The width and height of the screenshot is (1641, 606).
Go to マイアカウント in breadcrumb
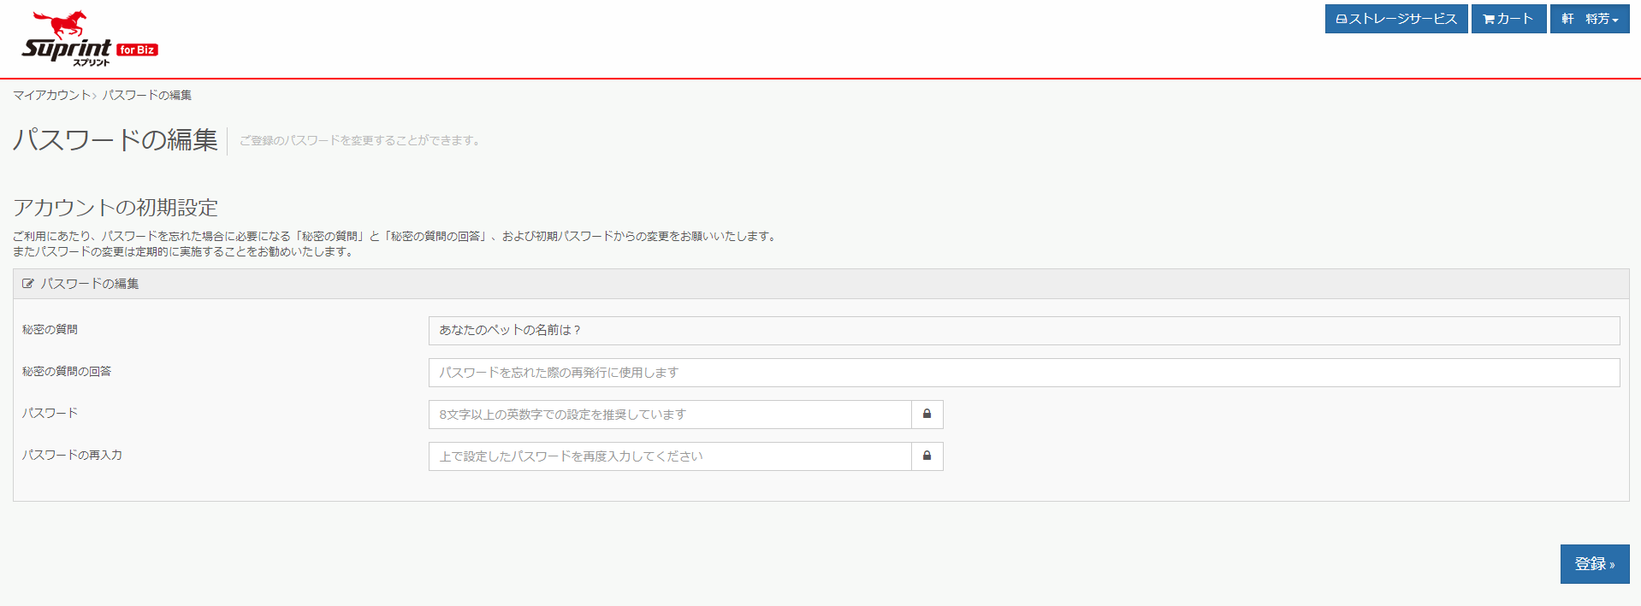pos(51,95)
